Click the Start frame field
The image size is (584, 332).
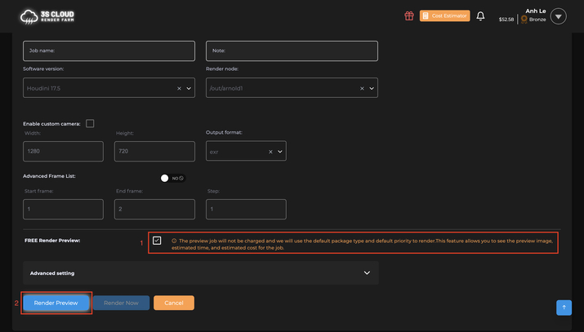tap(64, 210)
